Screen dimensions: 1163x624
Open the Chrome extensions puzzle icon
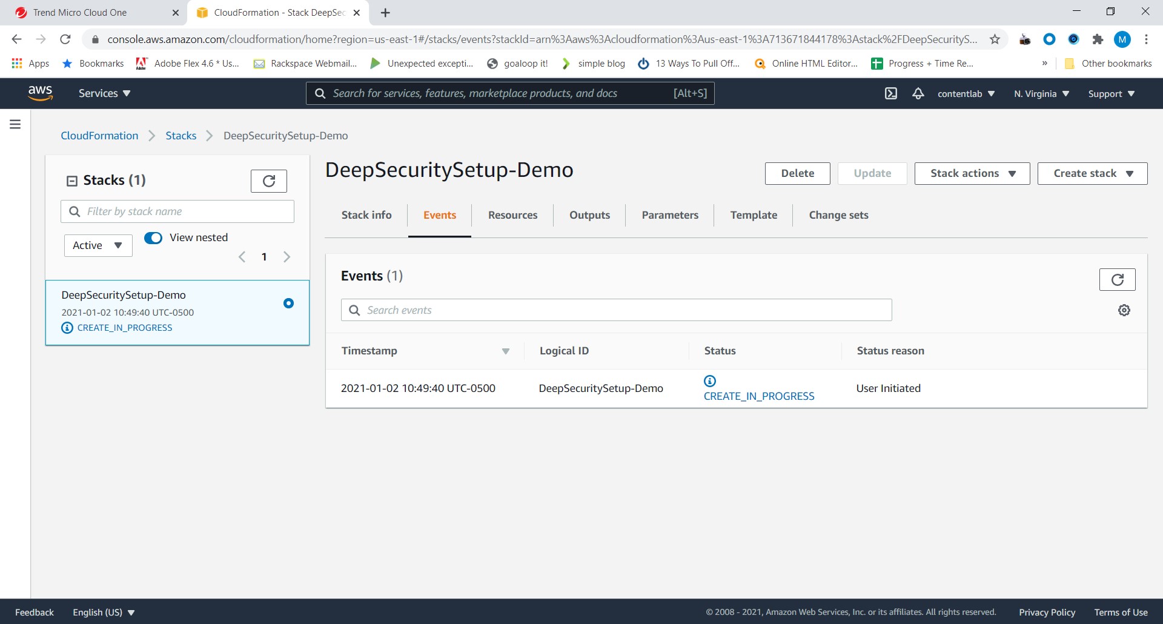(1098, 39)
